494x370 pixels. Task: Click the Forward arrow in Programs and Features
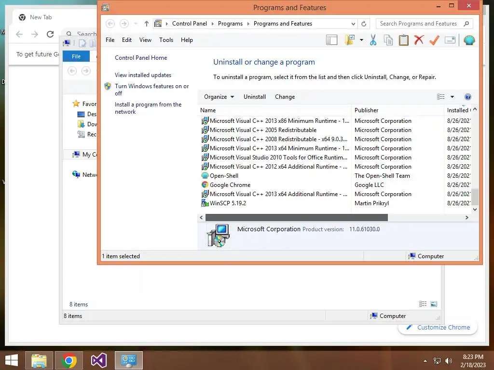(124, 24)
